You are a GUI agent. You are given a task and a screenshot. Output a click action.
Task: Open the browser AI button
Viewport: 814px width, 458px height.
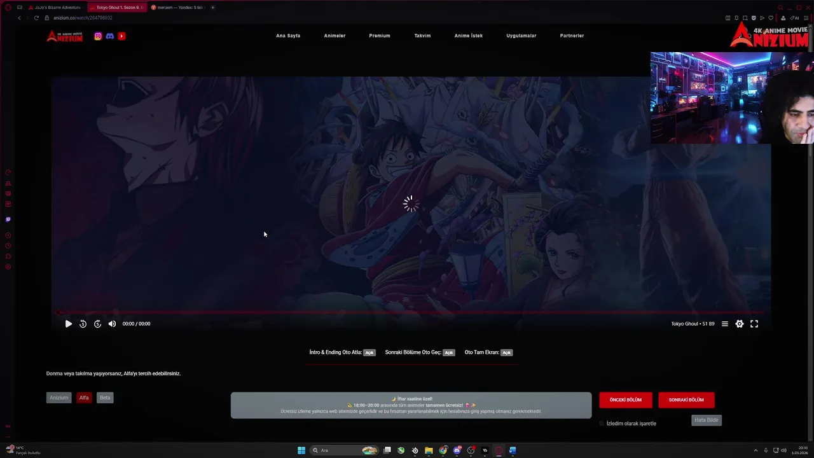[x=795, y=18]
